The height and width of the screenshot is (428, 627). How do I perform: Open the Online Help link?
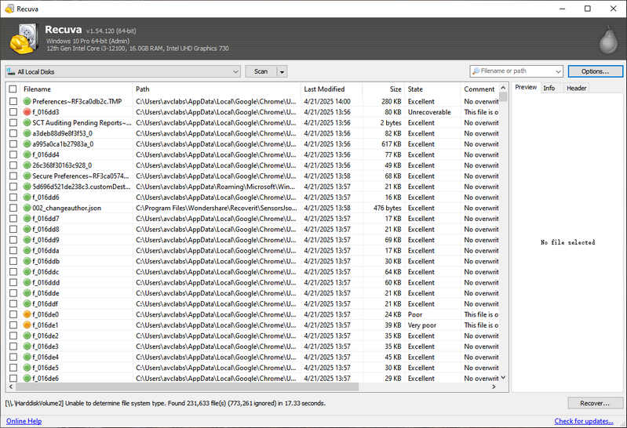point(24,422)
